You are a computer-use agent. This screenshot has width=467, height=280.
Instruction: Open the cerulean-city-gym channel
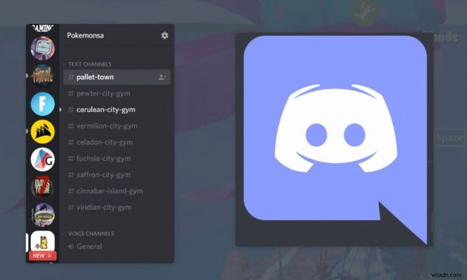click(117, 110)
